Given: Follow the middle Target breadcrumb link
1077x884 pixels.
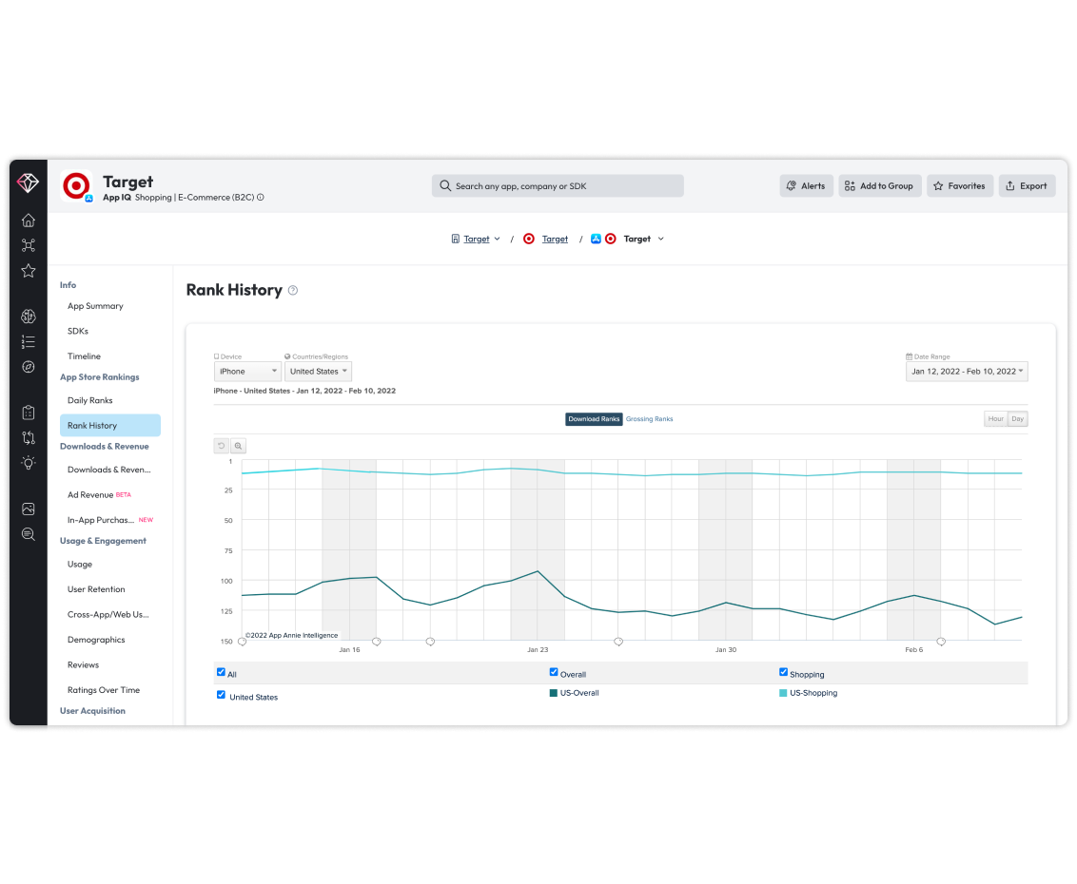Looking at the screenshot, I should [555, 239].
